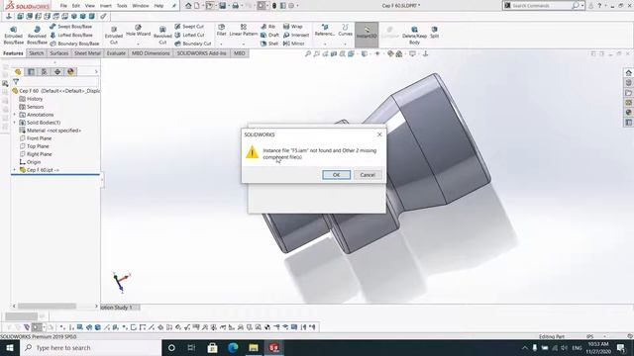Select the Lofted Boss/Base tool
This screenshot has width=634, height=356.
coord(71,36)
